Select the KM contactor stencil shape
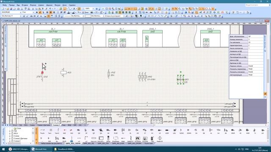The width and height of the screenshot is (271, 152). [137, 131]
